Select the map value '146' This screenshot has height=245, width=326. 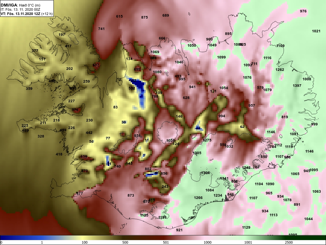(179, 116)
